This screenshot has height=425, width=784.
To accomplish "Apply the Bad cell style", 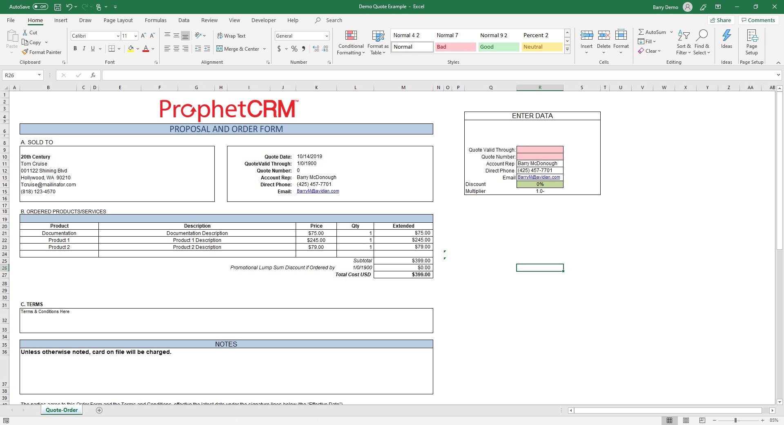I will 455,47.
